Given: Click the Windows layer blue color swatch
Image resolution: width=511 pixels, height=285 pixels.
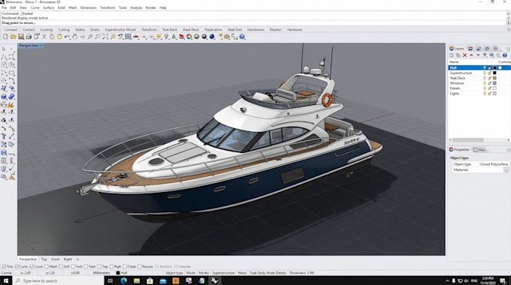Looking at the screenshot, I should point(494,83).
